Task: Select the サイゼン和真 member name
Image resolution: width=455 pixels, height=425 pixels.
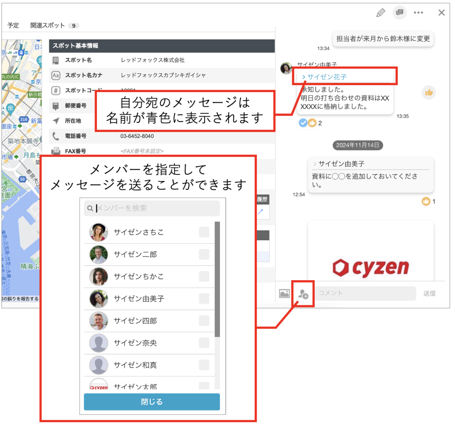Action: [x=135, y=365]
